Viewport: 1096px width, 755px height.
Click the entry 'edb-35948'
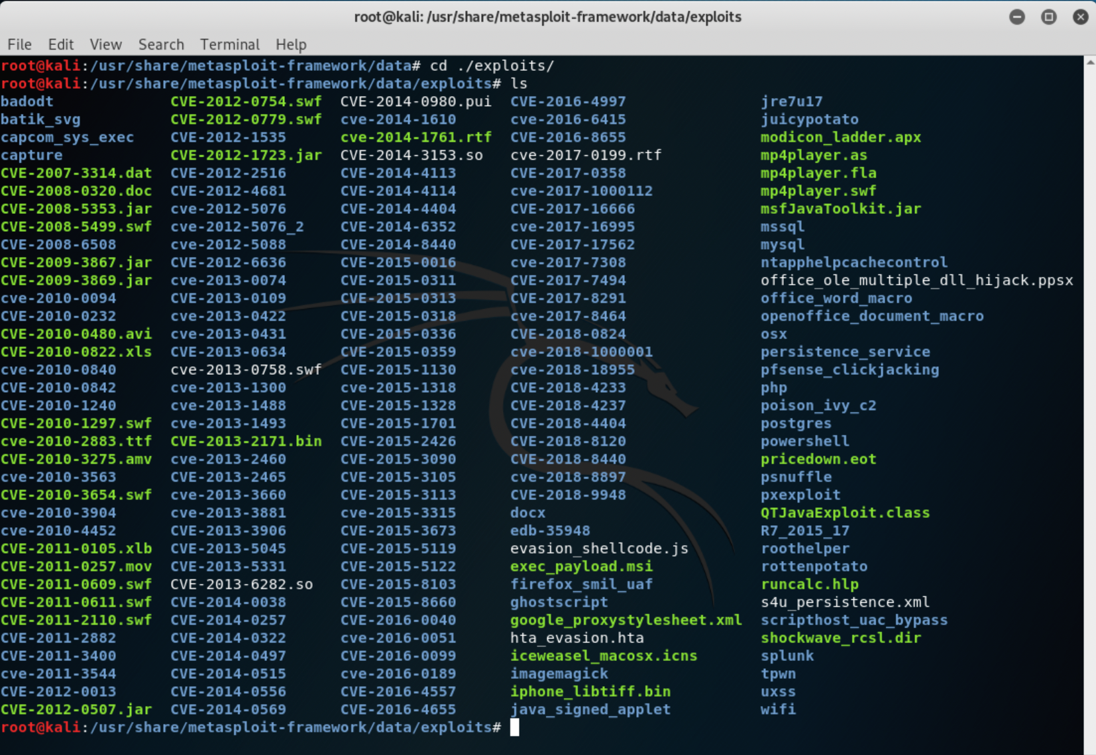[550, 530]
